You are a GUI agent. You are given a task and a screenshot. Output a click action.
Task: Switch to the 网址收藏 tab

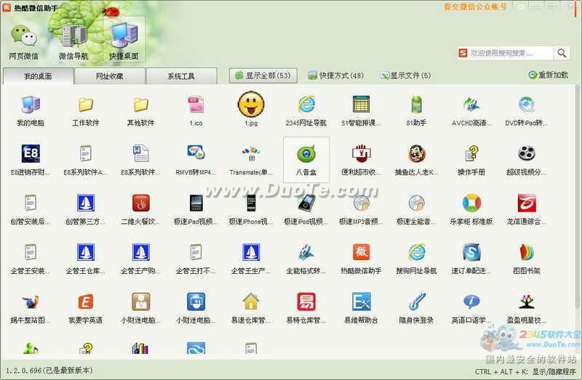click(110, 76)
